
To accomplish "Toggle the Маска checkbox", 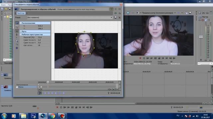I will 17,87.
